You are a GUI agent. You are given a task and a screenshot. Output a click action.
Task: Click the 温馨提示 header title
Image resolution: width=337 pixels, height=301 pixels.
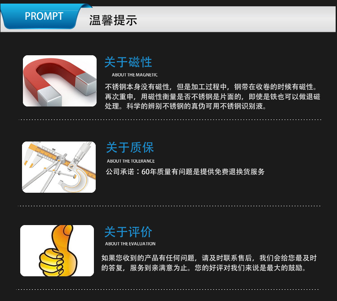pyautogui.click(x=113, y=20)
